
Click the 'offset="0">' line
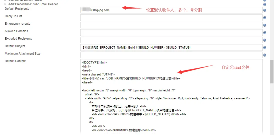(x=92, y=94)
